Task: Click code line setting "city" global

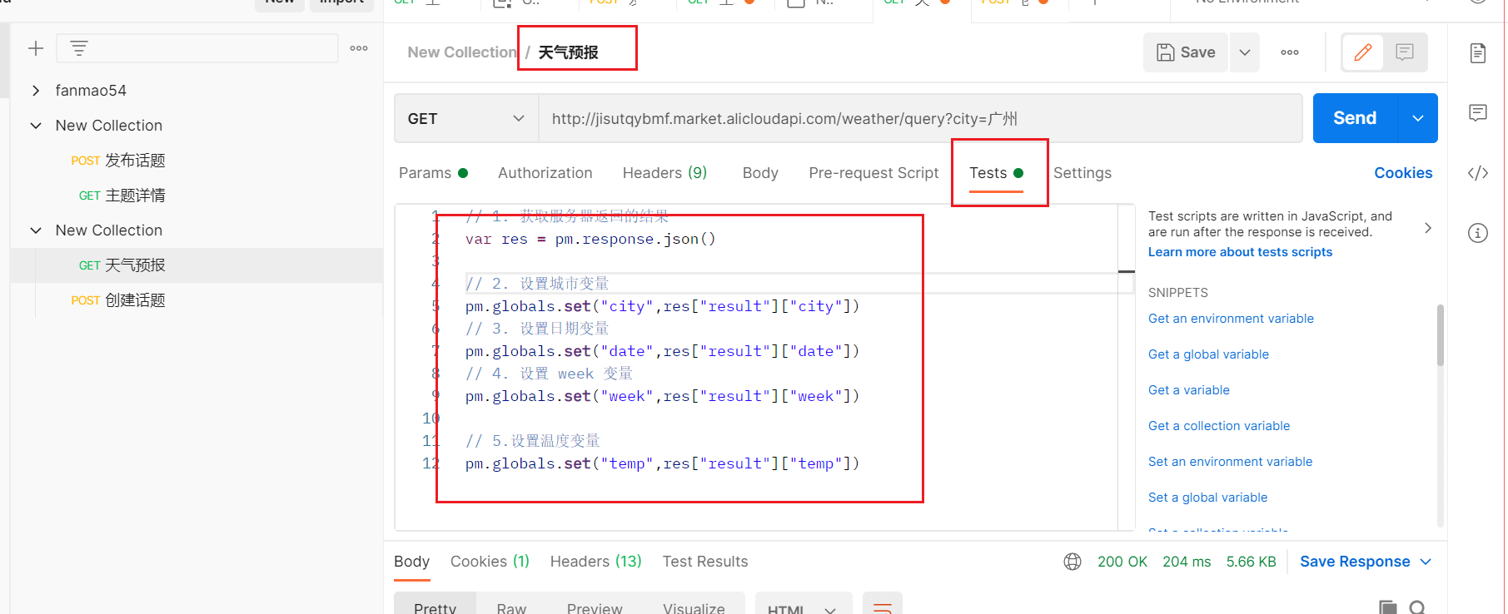Action: (x=662, y=306)
